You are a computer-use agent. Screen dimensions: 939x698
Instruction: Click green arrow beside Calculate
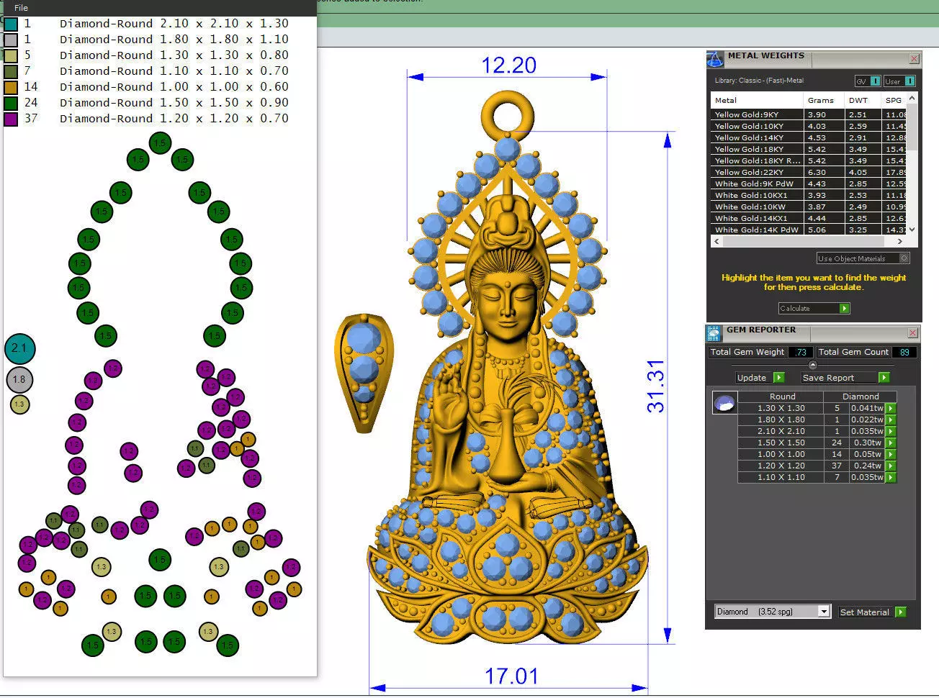tap(845, 309)
